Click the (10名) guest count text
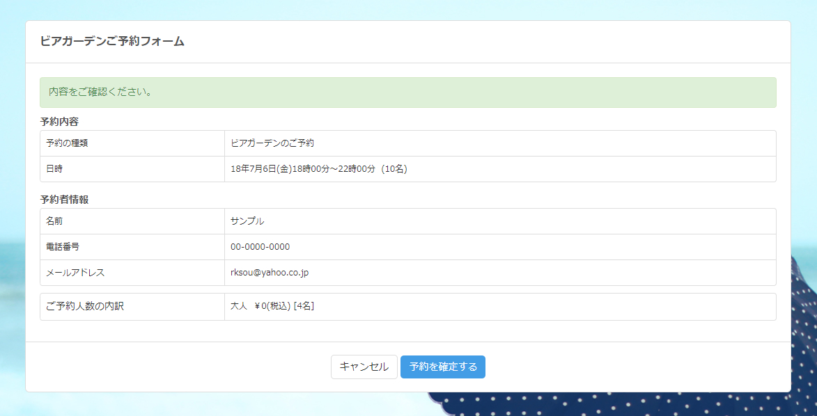 pyautogui.click(x=393, y=169)
